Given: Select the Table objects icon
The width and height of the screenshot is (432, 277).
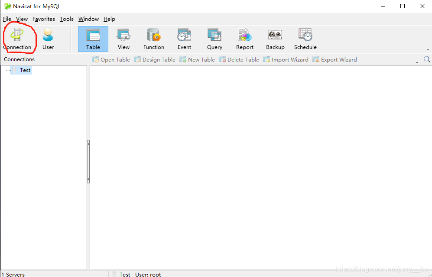Looking at the screenshot, I should (93, 39).
